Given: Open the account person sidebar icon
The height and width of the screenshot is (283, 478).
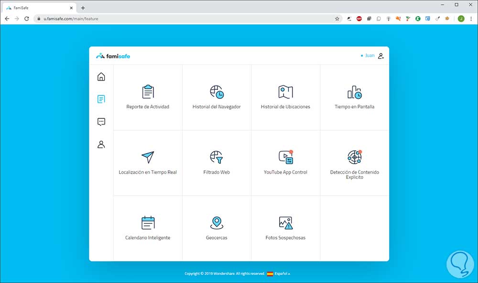Looking at the screenshot, I should click(101, 144).
